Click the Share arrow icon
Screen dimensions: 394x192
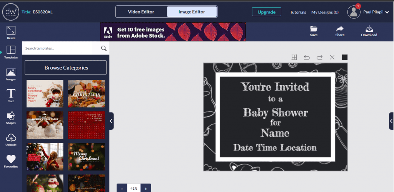(x=340, y=30)
